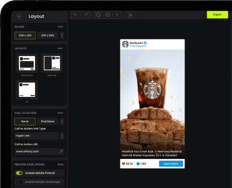This screenshot has width=232, height=188.
Task: Toggle Enable Mobile Portrait switch
Action: pyautogui.click(x=19, y=173)
